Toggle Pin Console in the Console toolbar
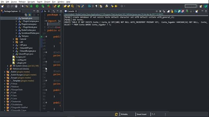Image resolution: width=209 pixels, height=117 pixels. (187, 11)
